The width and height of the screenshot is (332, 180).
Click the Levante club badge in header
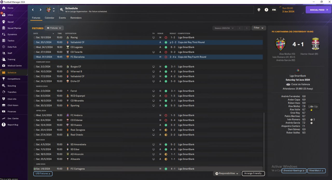(x=49, y=10)
